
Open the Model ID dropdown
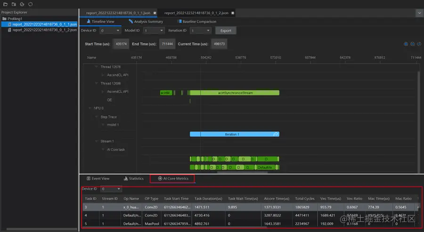tap(154, 31)
